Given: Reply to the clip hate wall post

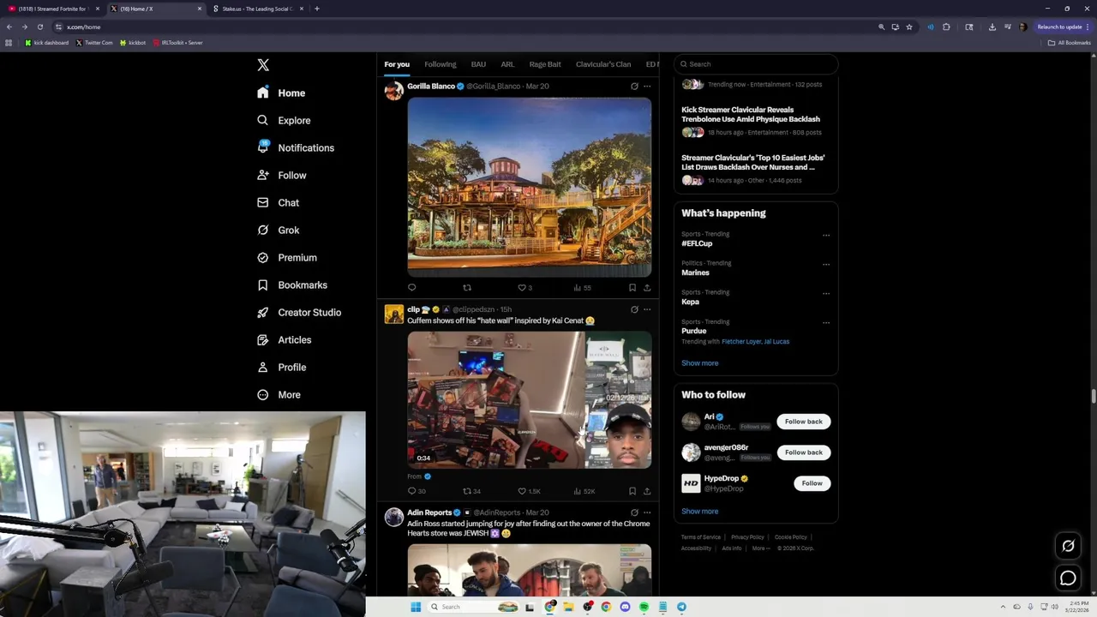Looking at the screenshot, I should coord(416,491).
